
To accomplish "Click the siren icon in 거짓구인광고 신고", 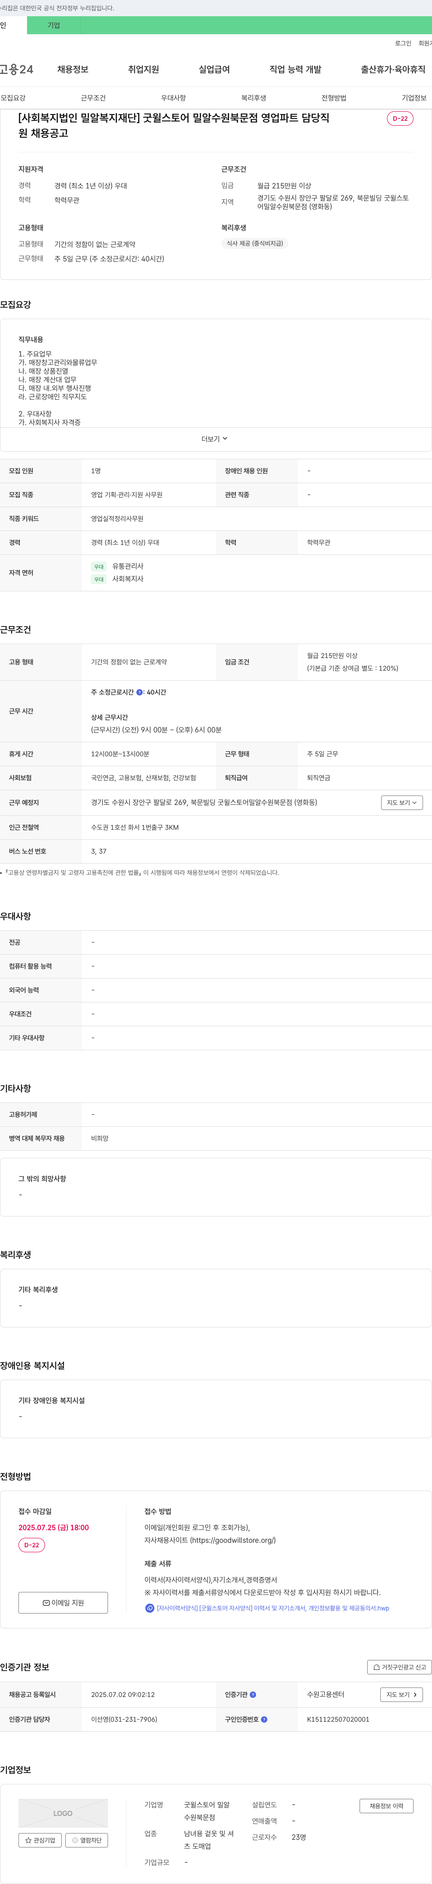I will point(377,1668).
